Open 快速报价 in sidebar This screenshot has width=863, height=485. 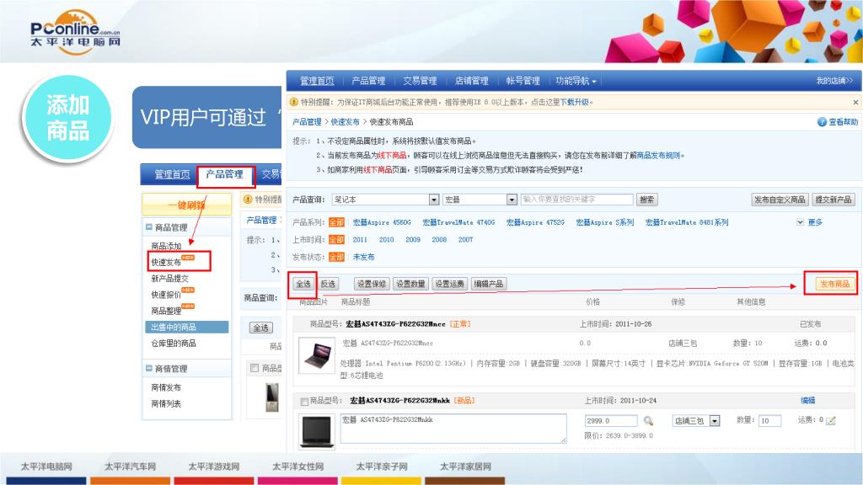(x=166, y=295)
